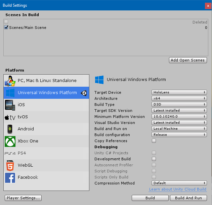Select the iOS platform row

[x=46, y=105]
